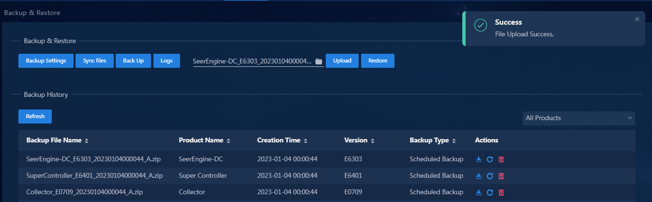Refresh the backup history list

click(x=35, y=116)
